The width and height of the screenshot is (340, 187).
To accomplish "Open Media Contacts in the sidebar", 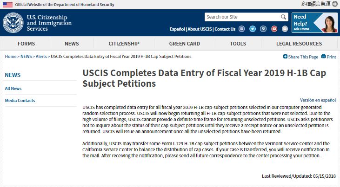I will [x=20, y=101].
